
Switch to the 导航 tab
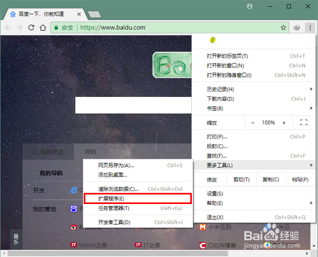[91, 152]
